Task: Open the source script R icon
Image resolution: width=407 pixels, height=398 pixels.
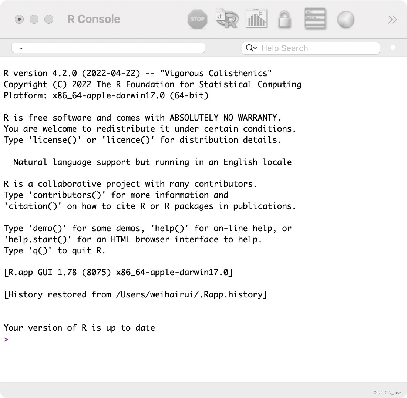Action: tap(227, 18)
